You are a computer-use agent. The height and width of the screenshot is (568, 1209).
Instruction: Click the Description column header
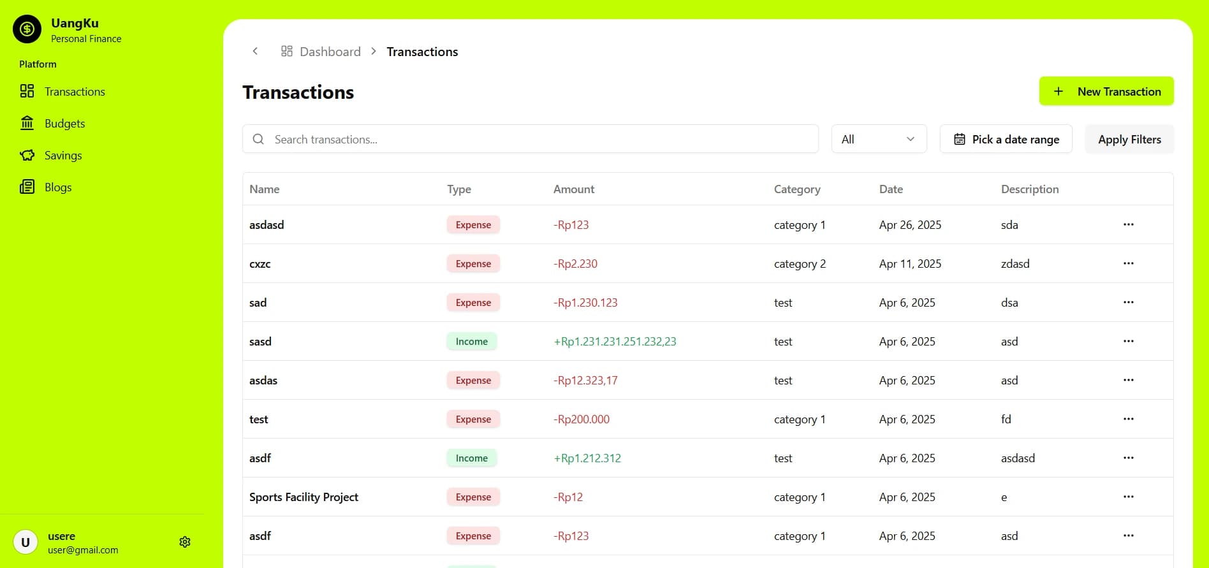(1030, 189)
